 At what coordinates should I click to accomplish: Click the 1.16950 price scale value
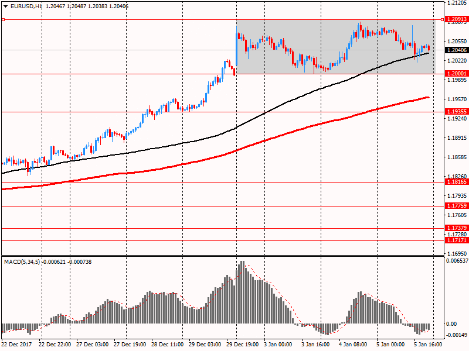457,253
